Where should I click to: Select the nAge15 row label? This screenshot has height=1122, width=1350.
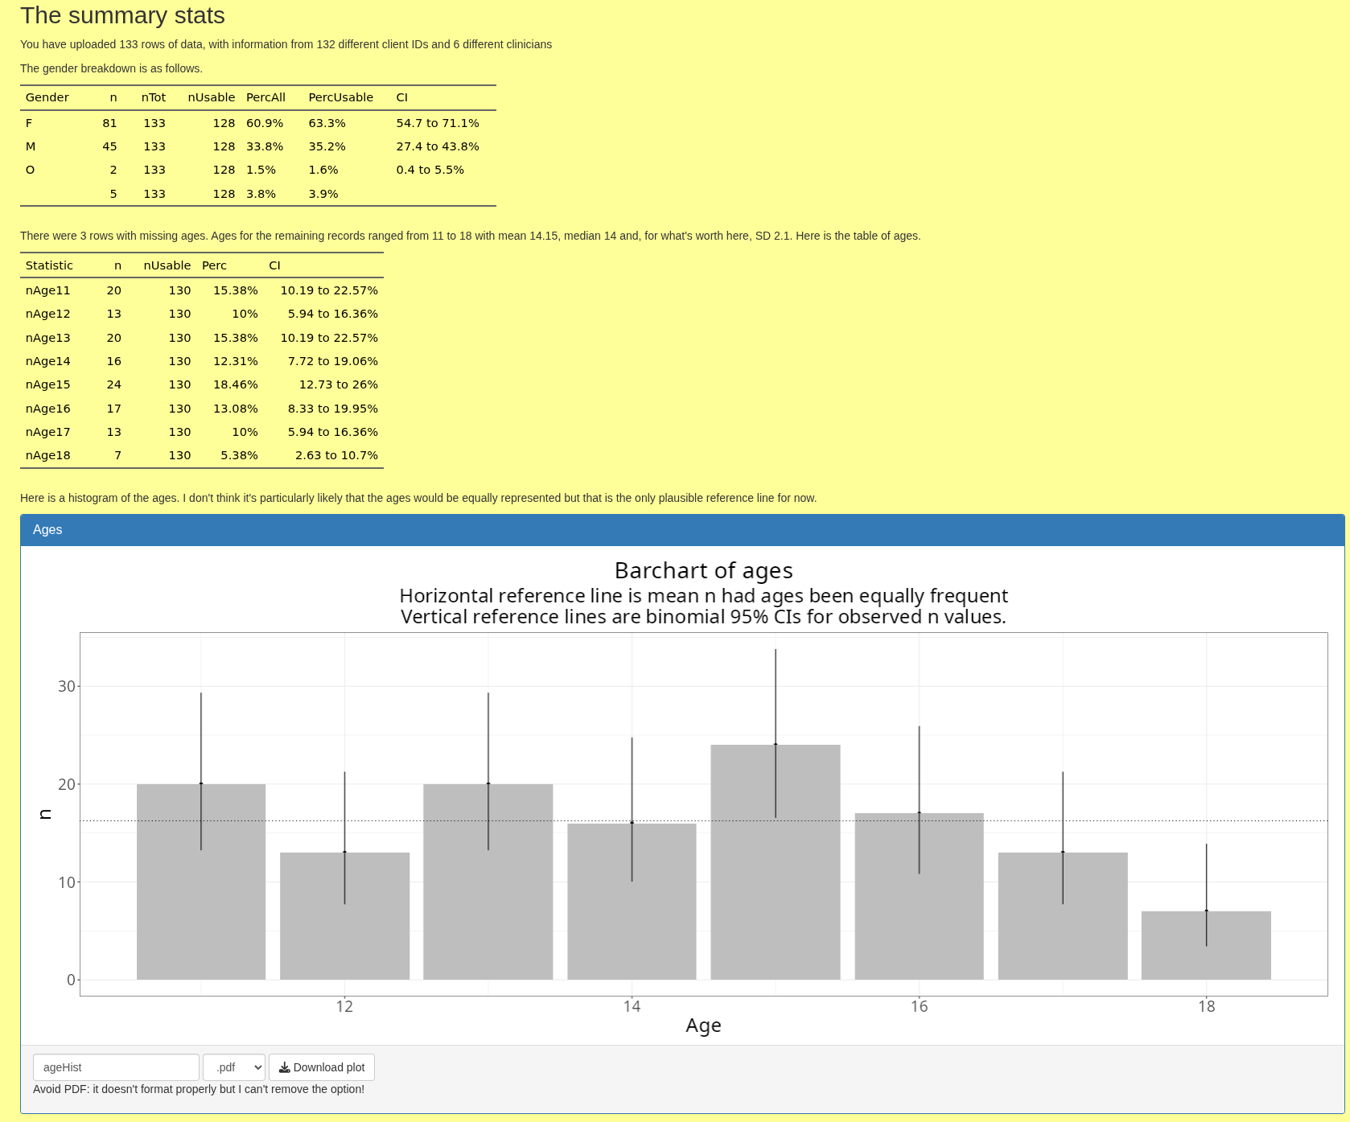[x=47, y=384]
